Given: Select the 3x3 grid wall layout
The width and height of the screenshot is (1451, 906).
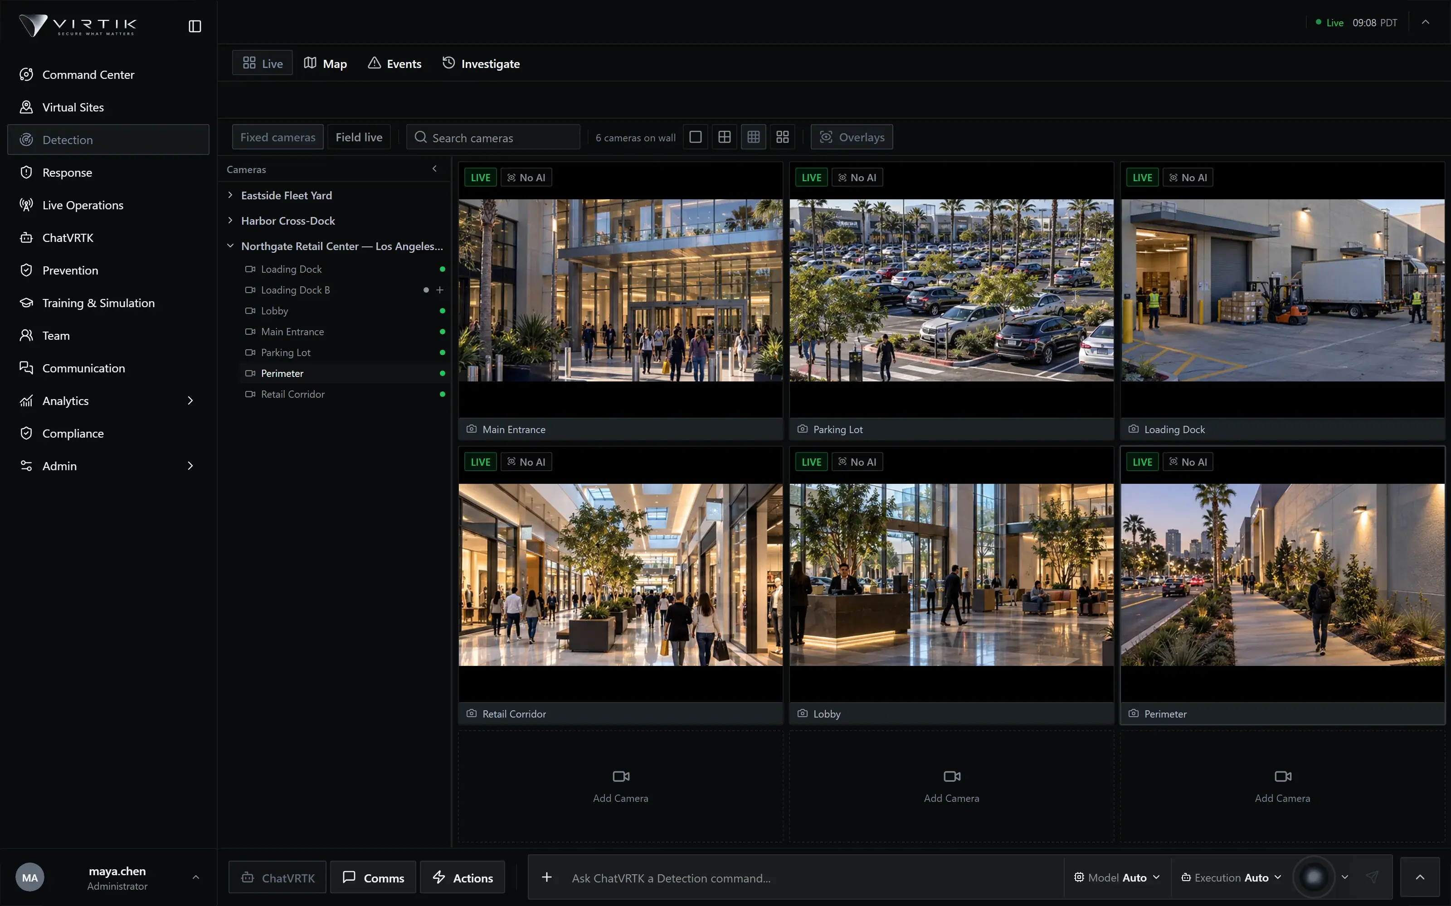Looking at the screenshot, I should [754, 137].
